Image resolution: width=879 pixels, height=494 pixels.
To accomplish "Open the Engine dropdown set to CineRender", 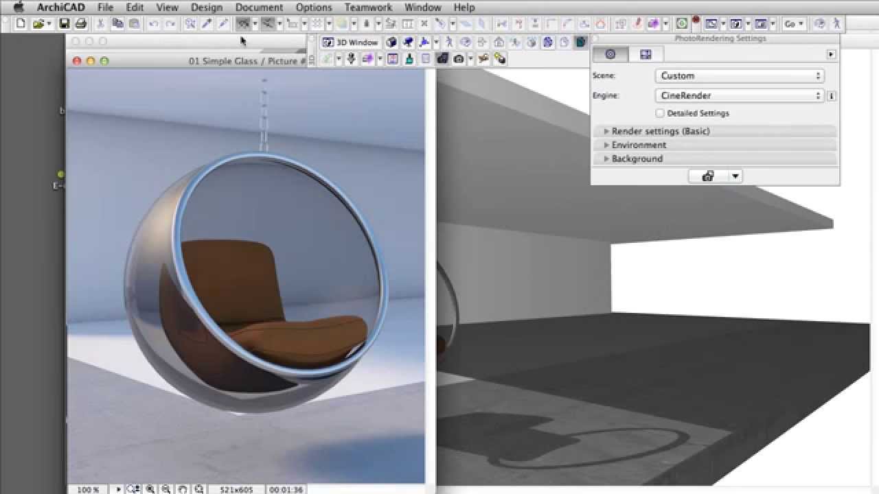I will coord(740,95).
